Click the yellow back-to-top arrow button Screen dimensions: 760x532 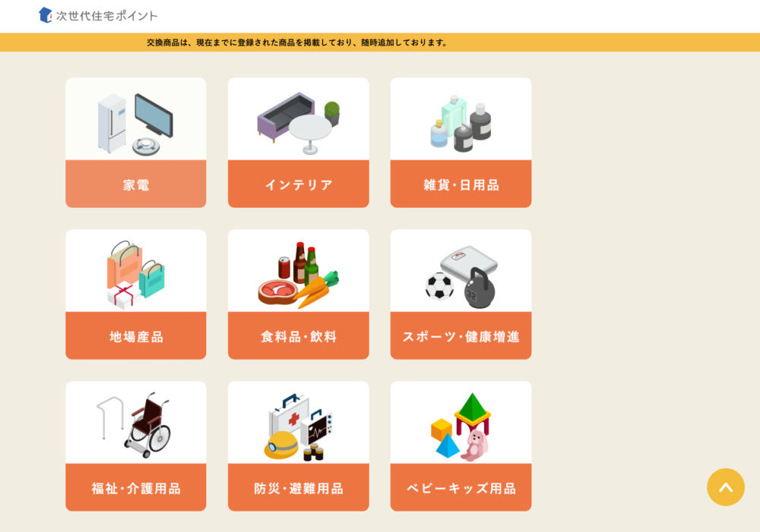click(726, 487)
